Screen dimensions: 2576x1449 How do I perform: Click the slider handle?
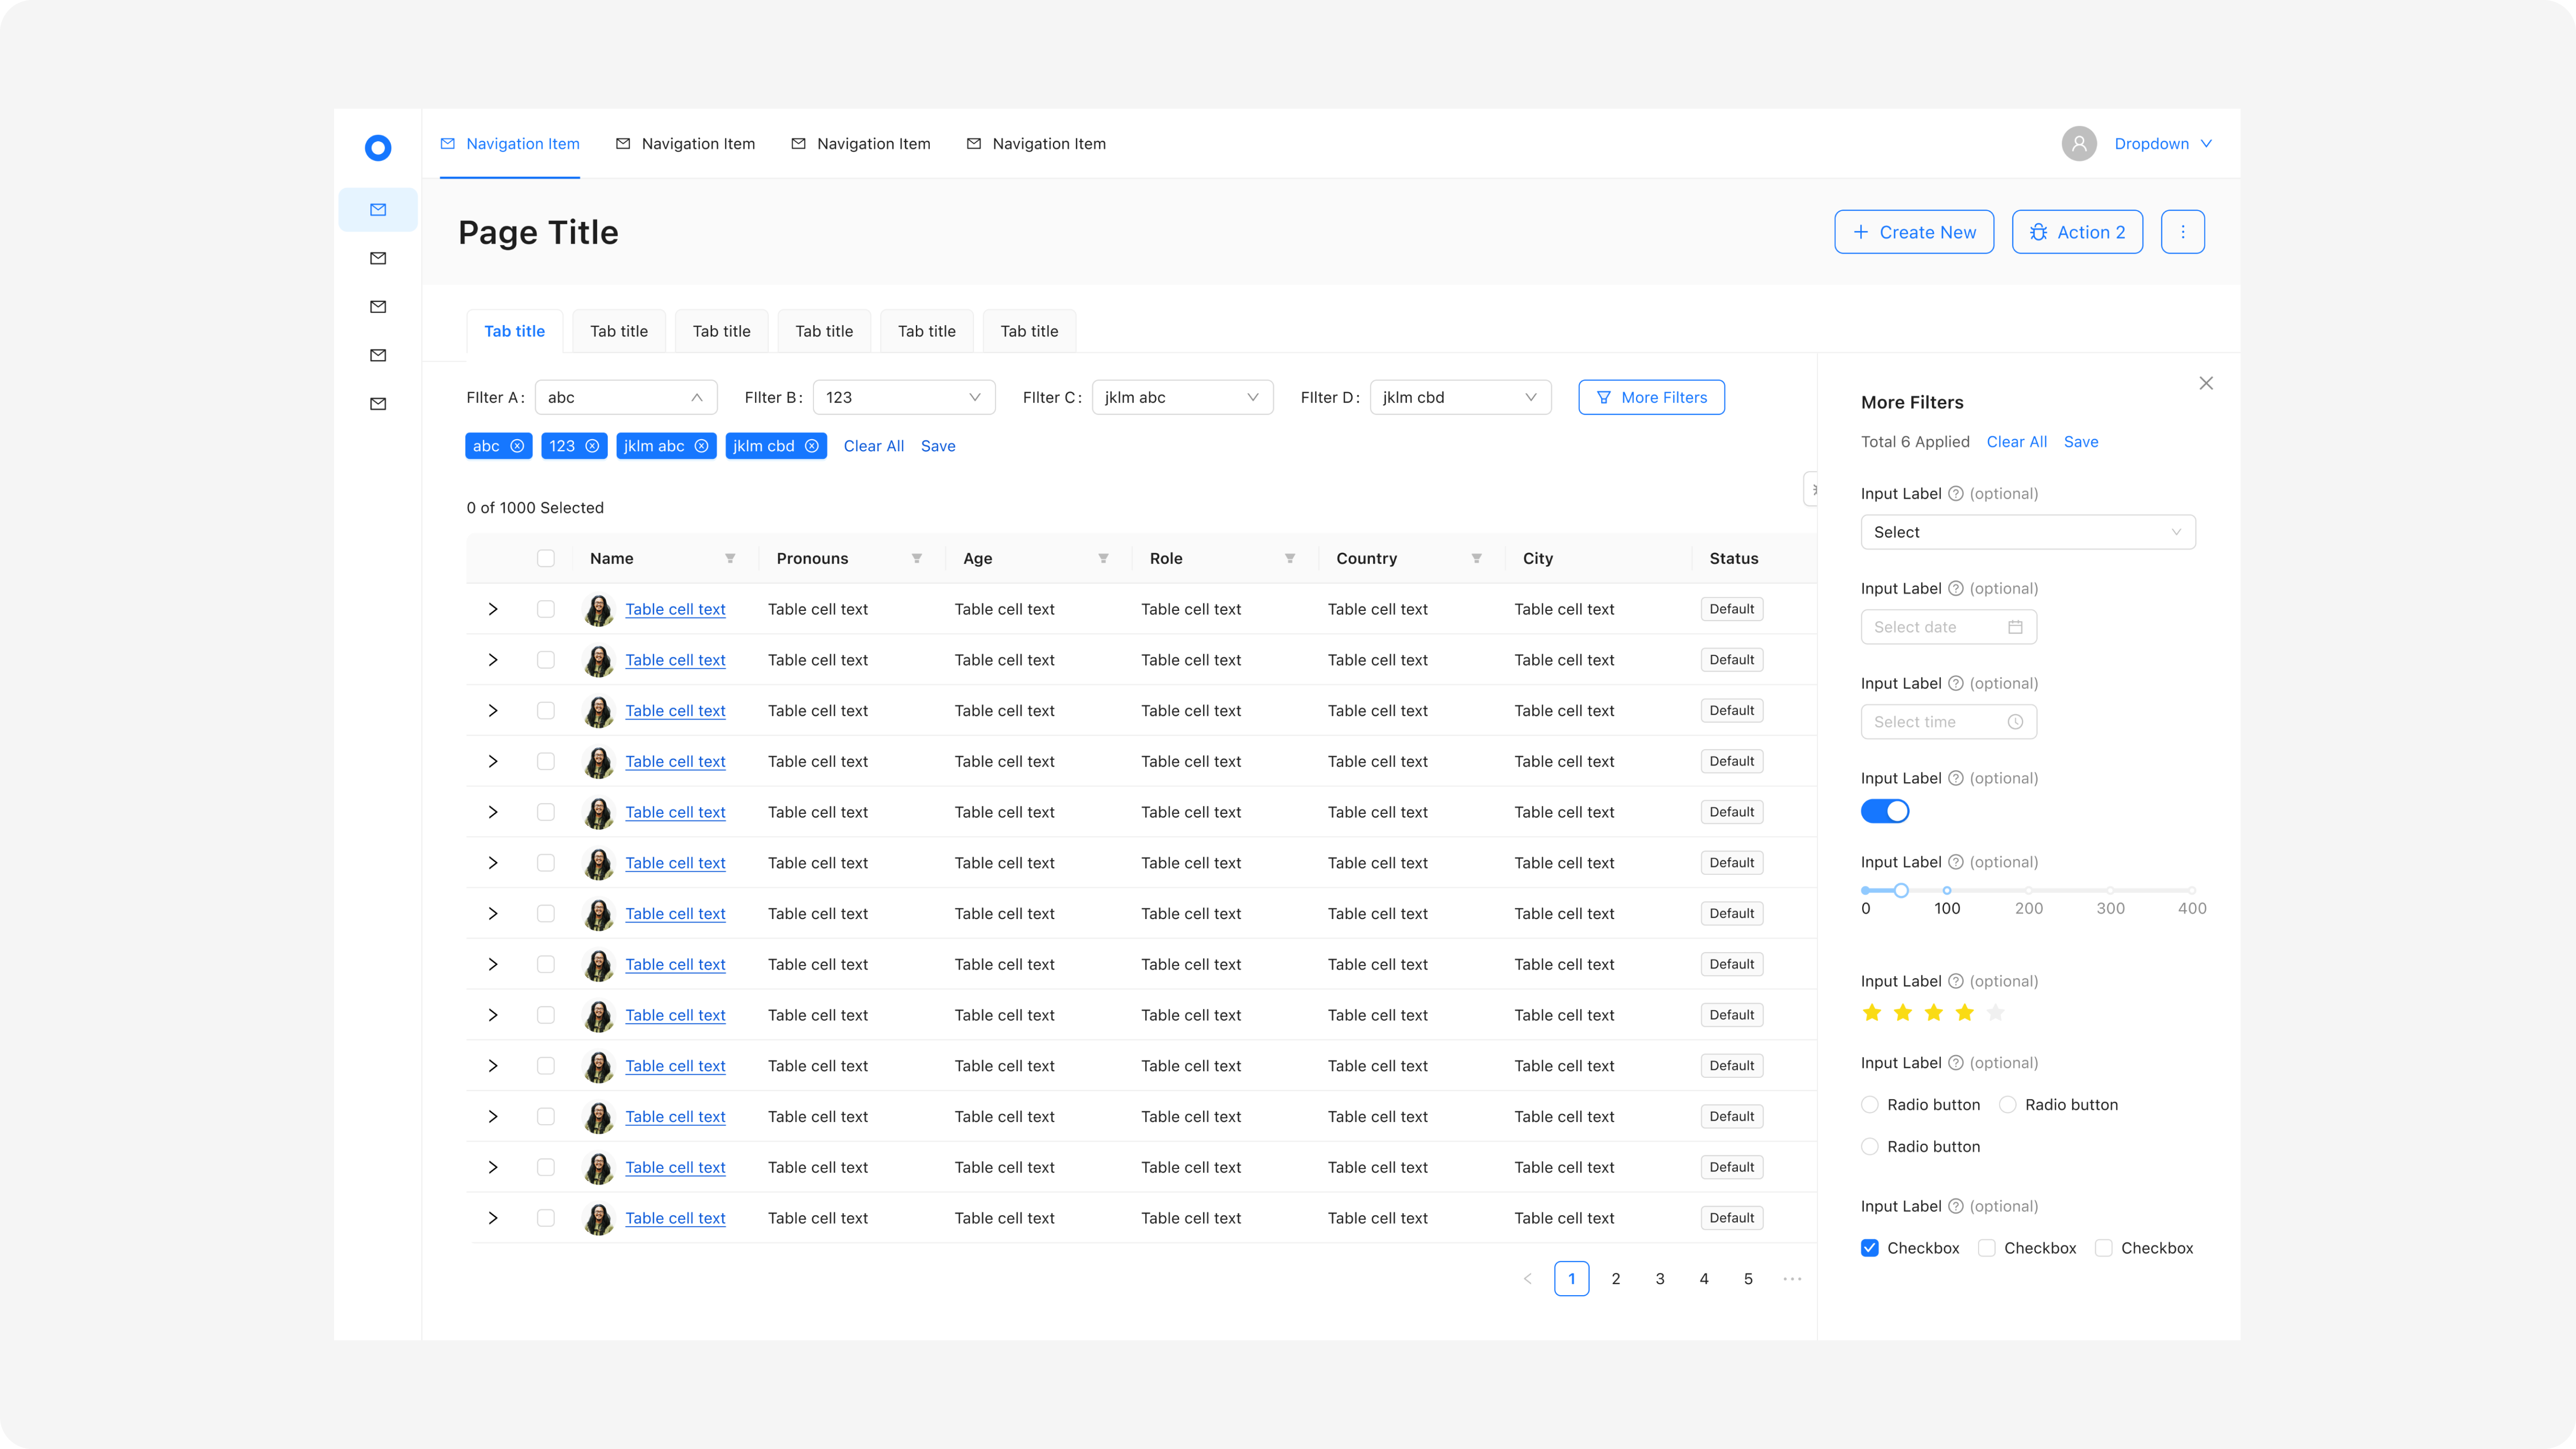1901,890
